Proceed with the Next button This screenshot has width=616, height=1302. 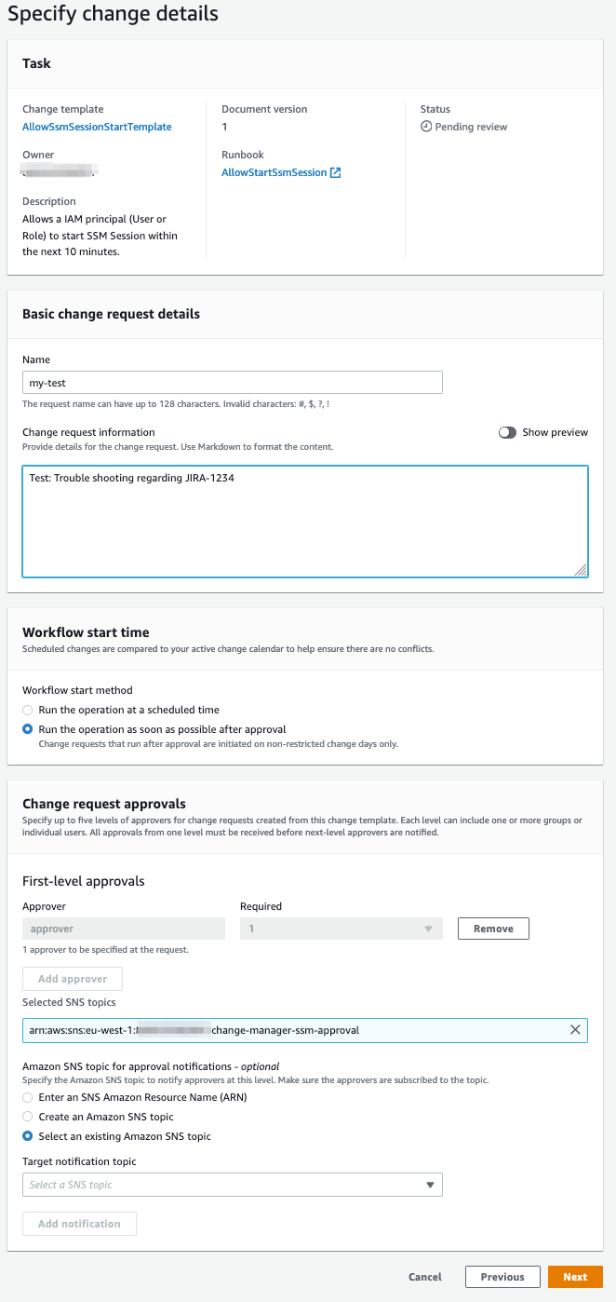(x=575, y=1277)
